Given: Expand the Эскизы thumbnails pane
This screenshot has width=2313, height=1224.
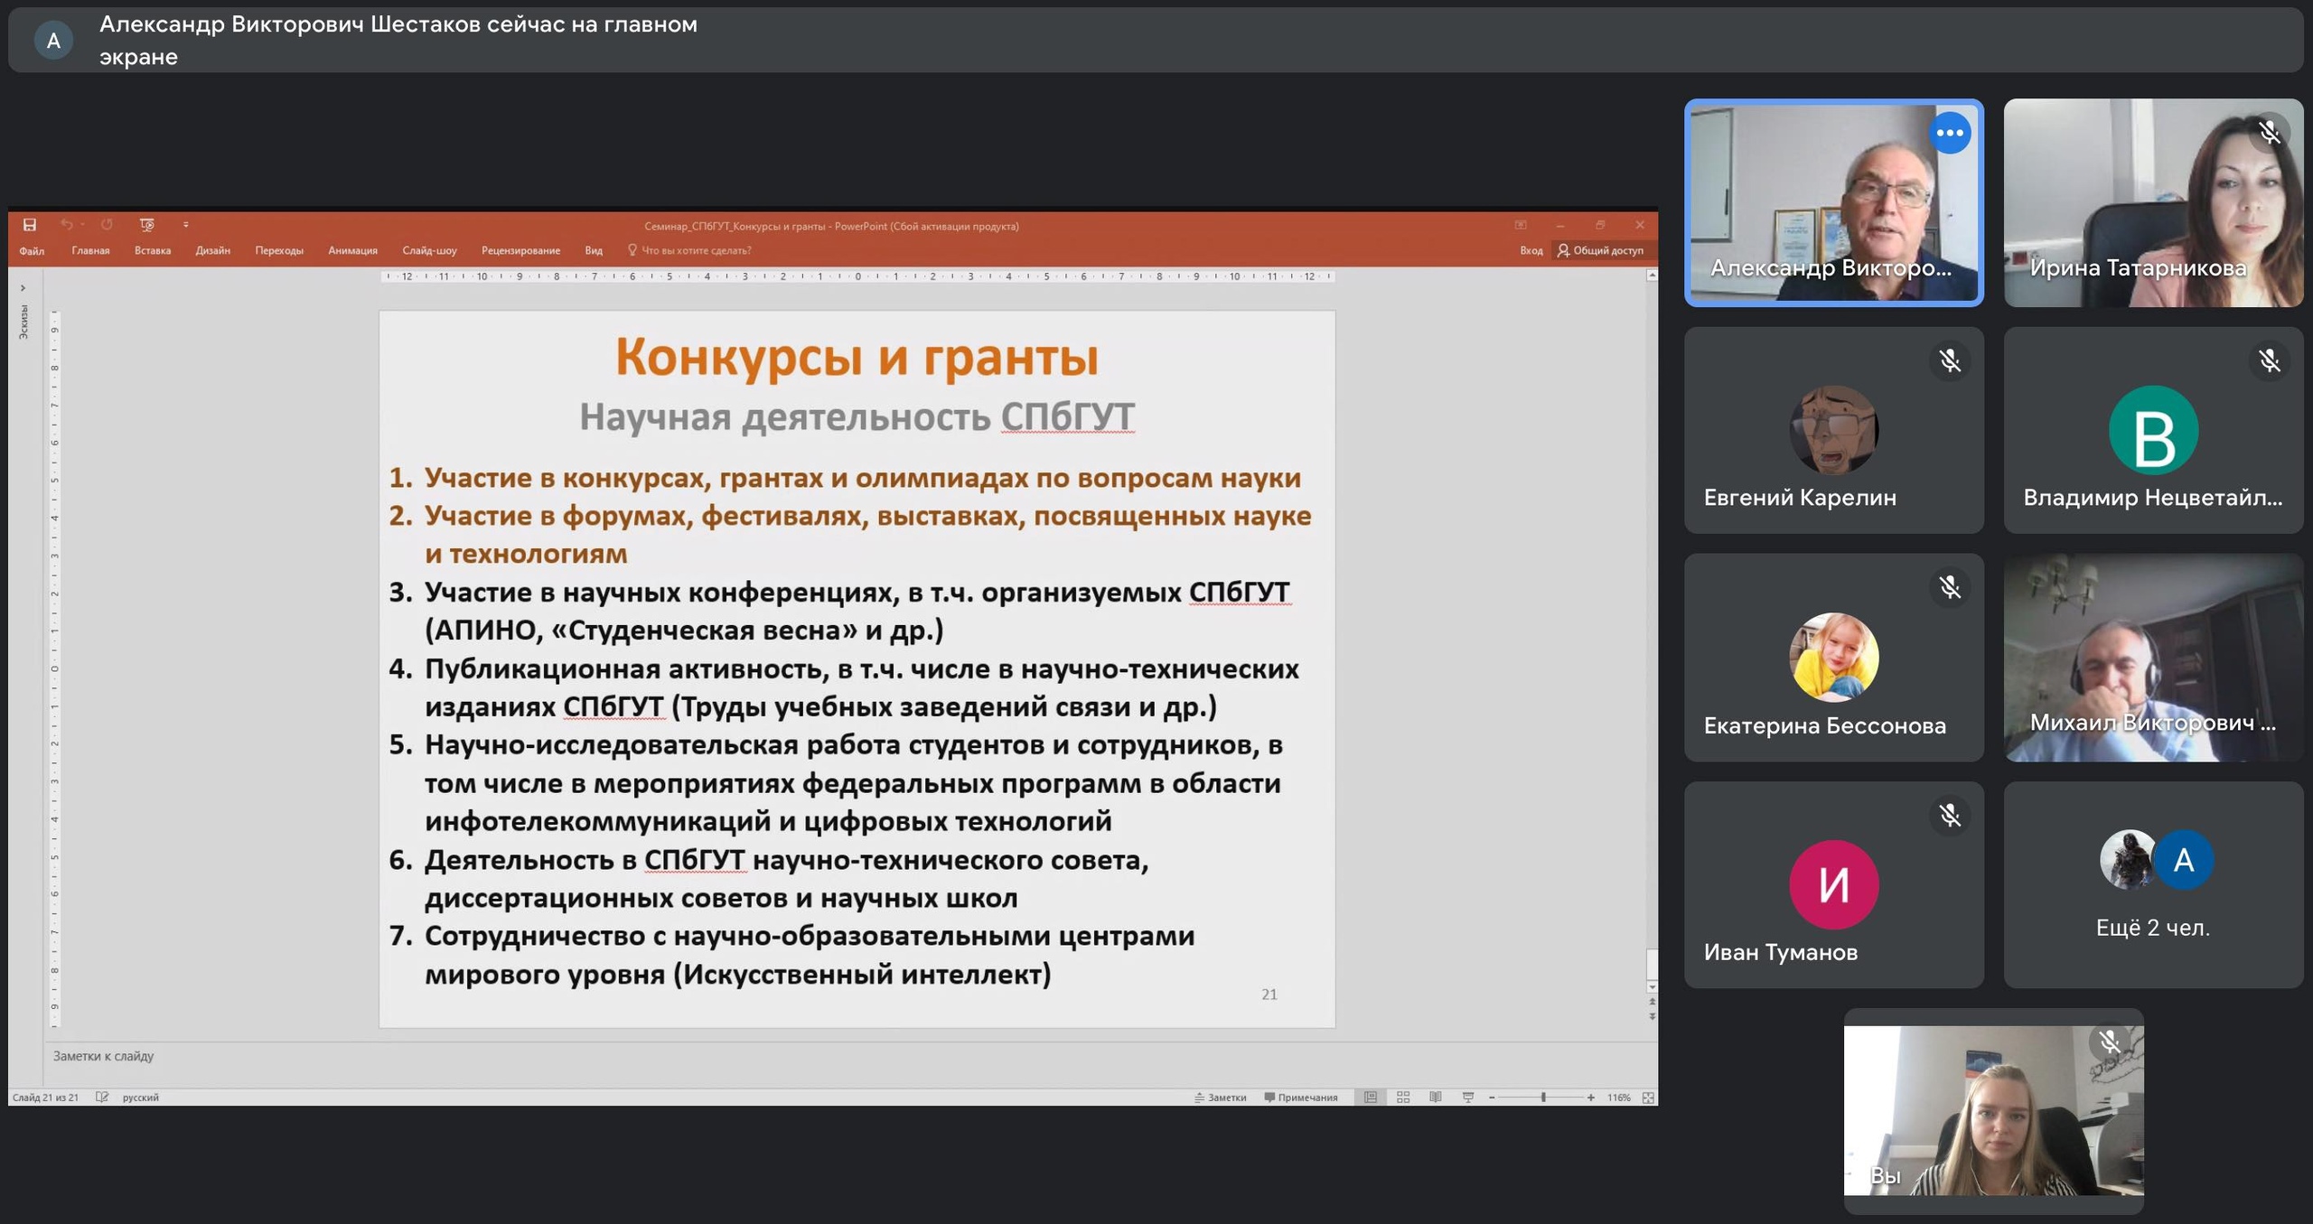Looking at the screenshot, I should pyautogui.click(x=23, y=288).
